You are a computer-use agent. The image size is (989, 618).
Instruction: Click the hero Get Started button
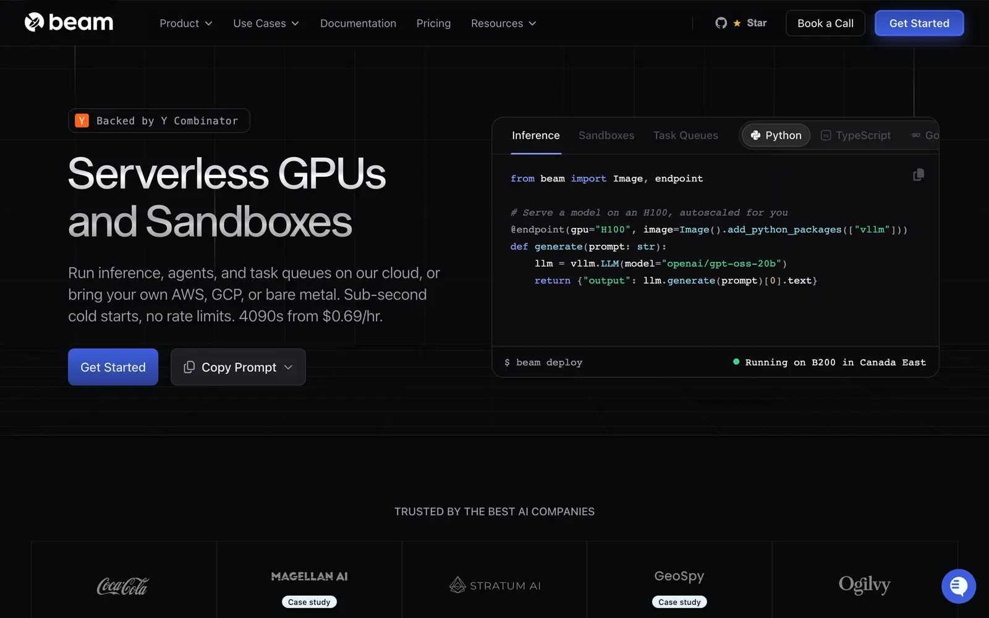[x=113, y=367]
